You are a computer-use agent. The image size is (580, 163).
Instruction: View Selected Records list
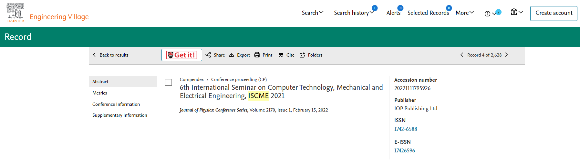click(x=428, y=13)
